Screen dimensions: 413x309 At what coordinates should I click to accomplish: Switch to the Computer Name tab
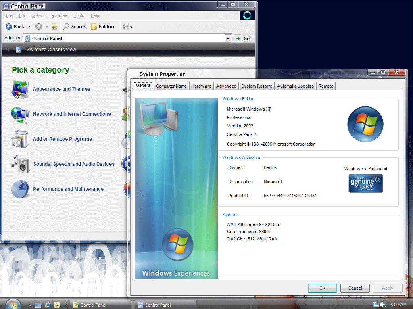pyautogui.click(x=171, y=86)
